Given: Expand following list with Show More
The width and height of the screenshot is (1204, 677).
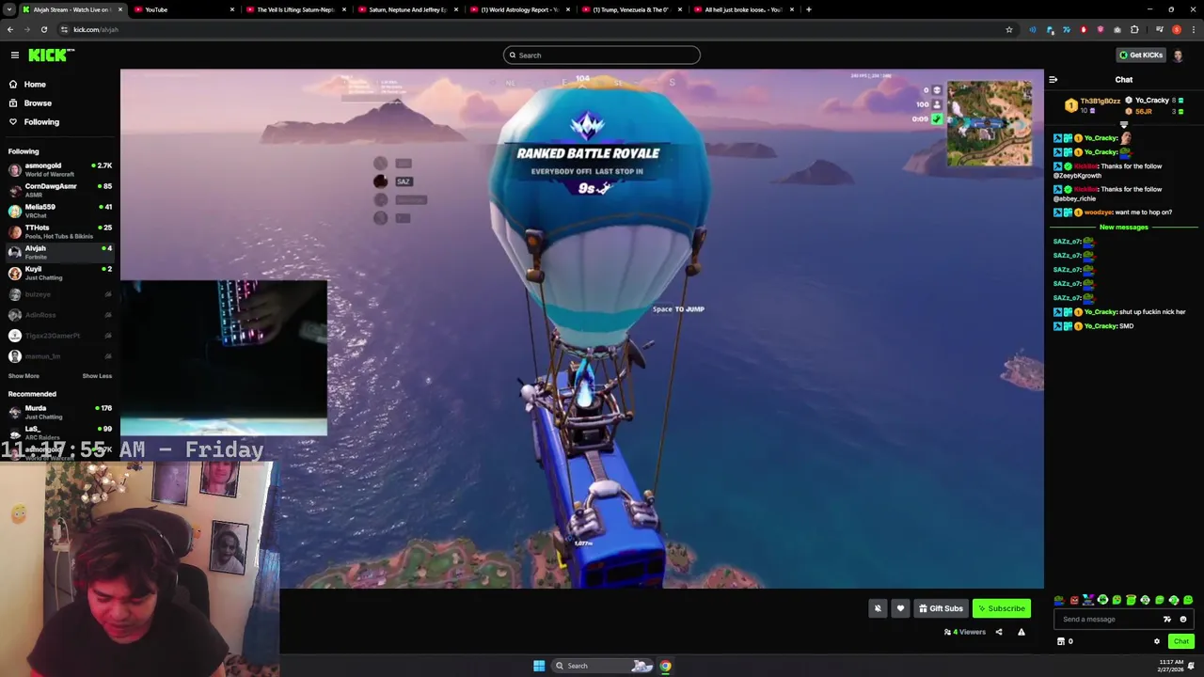Looking at the screenshot, I should point(24,376).
